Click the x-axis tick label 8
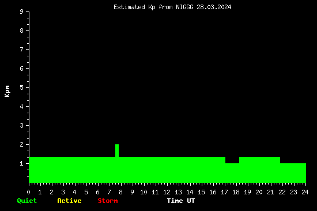Image resolution: width=317 pixels, height=211 pixels. [120, 192]
